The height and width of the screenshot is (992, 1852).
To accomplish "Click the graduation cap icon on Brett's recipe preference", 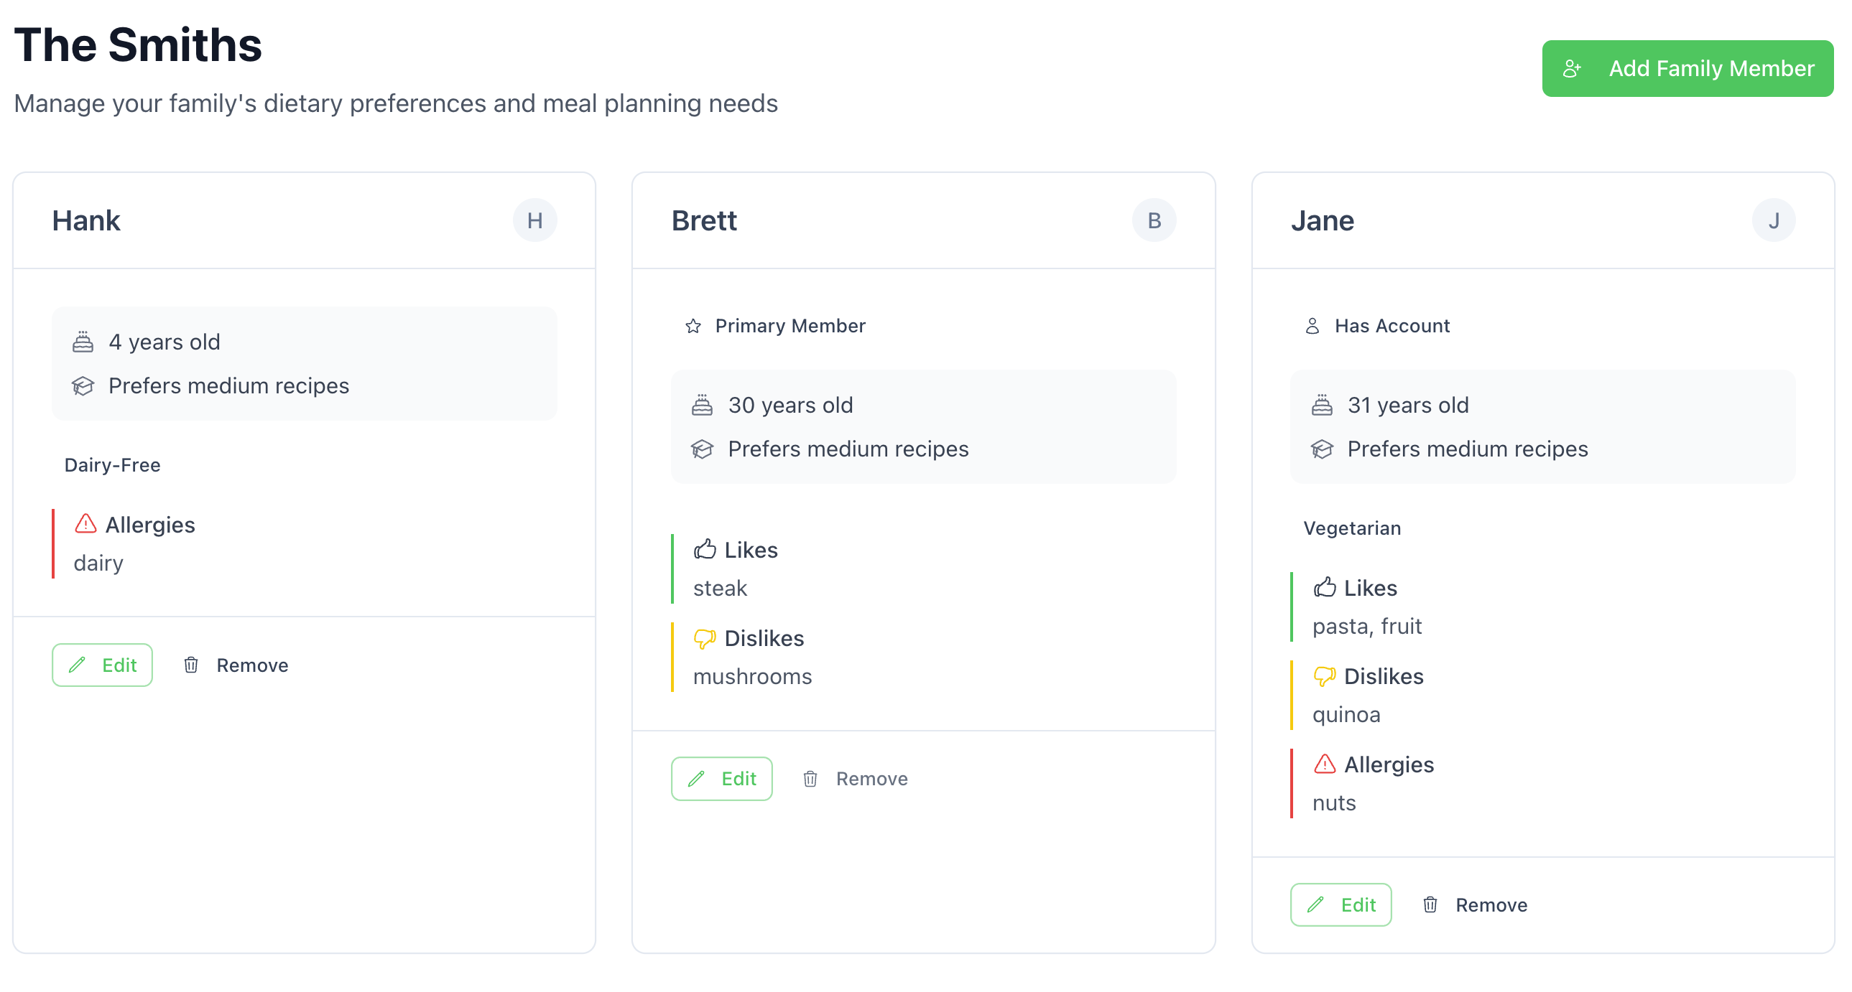I will coord(702,448).
